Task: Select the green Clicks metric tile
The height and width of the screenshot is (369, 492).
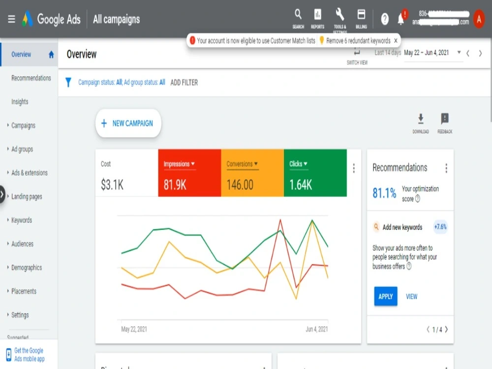Action: (x=315, y=173)
